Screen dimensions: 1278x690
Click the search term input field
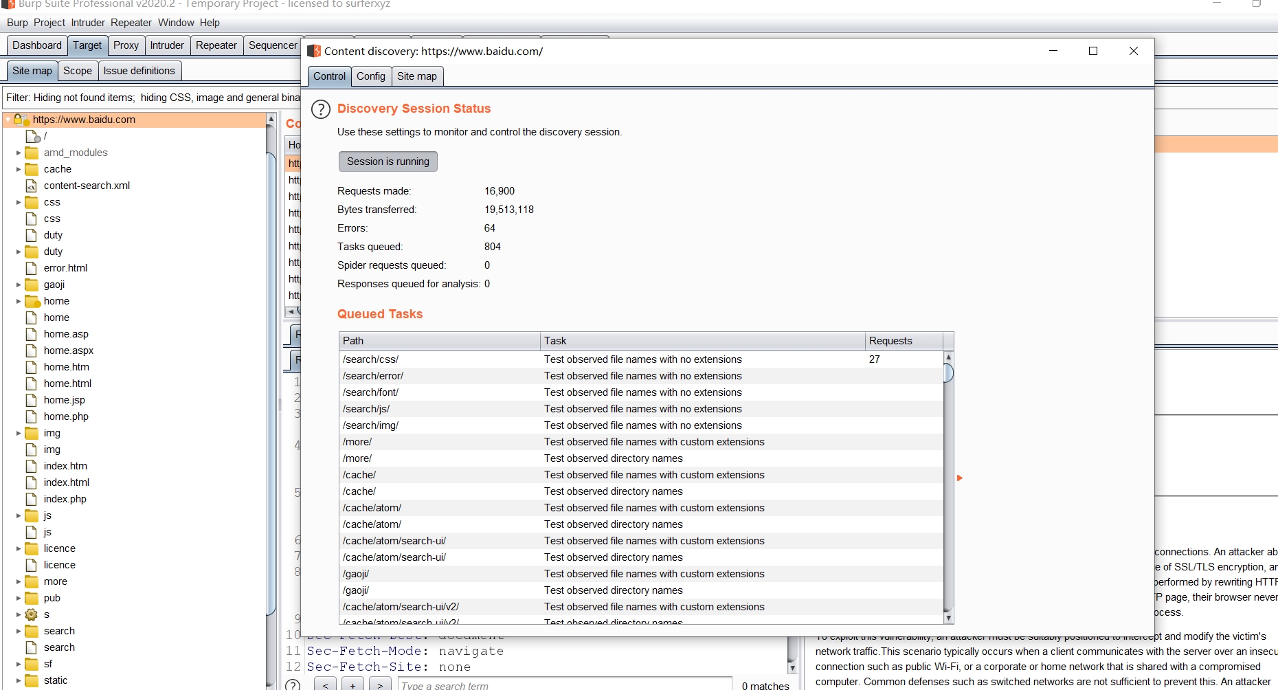pos(564,685)
